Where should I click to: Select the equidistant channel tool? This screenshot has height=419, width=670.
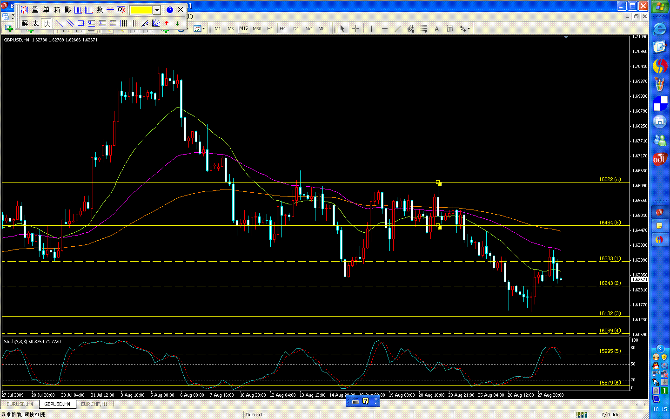pyautogui.click(x=410, y=29)
